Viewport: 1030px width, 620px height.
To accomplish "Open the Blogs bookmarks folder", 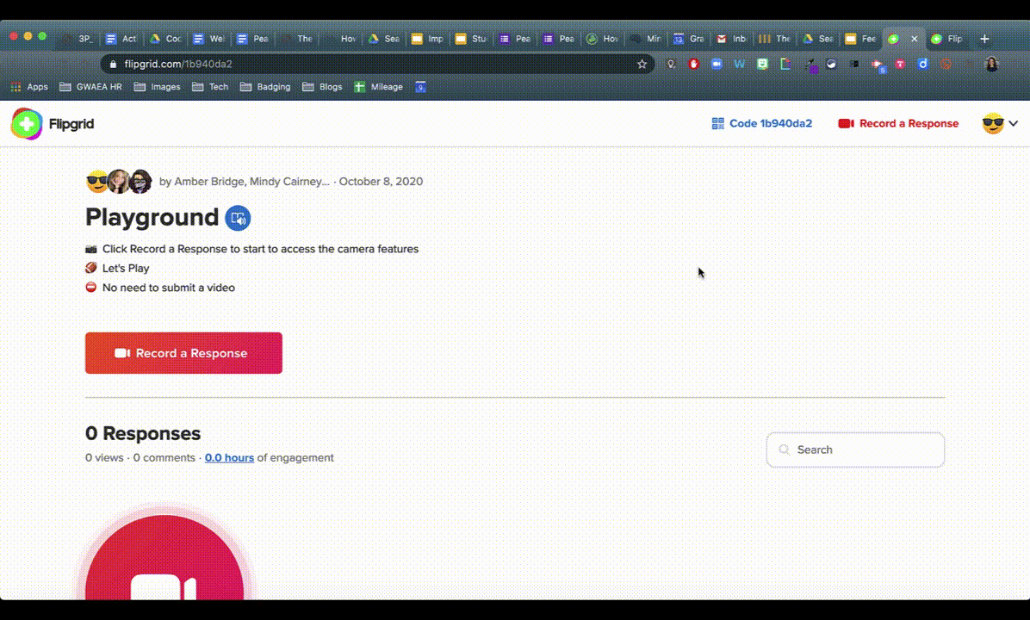I will 322,87.
